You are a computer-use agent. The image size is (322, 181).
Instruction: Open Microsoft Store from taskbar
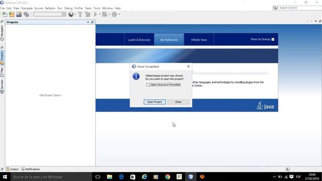pyautogui.click(x=133, y=176)
